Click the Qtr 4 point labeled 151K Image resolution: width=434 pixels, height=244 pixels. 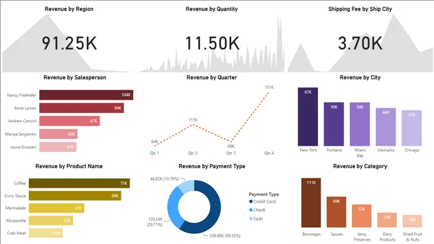pos(269,93)
